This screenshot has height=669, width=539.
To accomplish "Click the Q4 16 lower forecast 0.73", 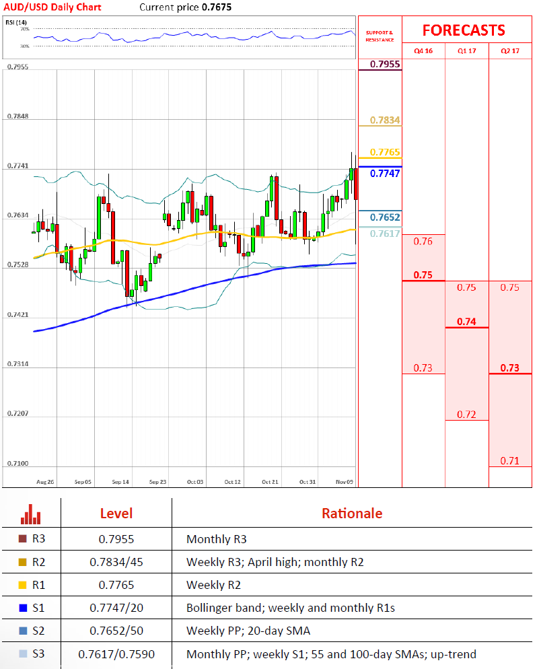I will [x=423, y=367].
